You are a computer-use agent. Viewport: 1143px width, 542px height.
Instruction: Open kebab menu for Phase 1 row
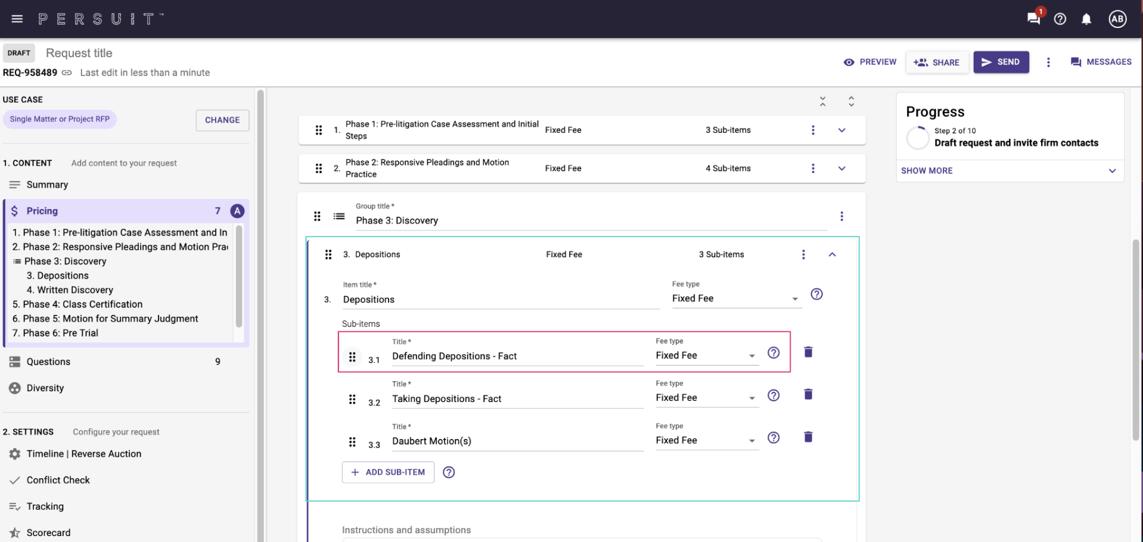point(813,130)
